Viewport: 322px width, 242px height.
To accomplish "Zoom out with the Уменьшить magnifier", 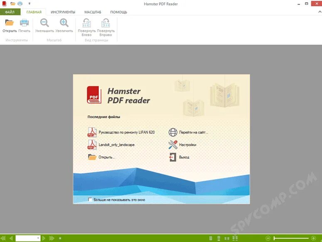I will pyautogui.click(x=44, y=25).
